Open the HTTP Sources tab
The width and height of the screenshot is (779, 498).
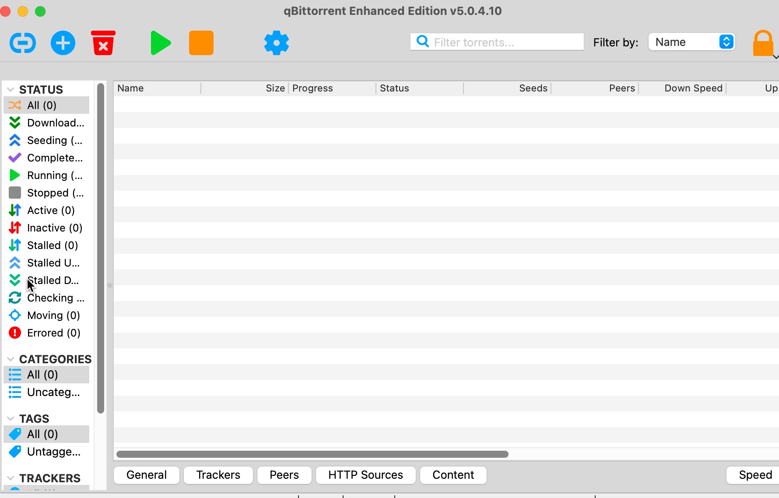point(366,475)
